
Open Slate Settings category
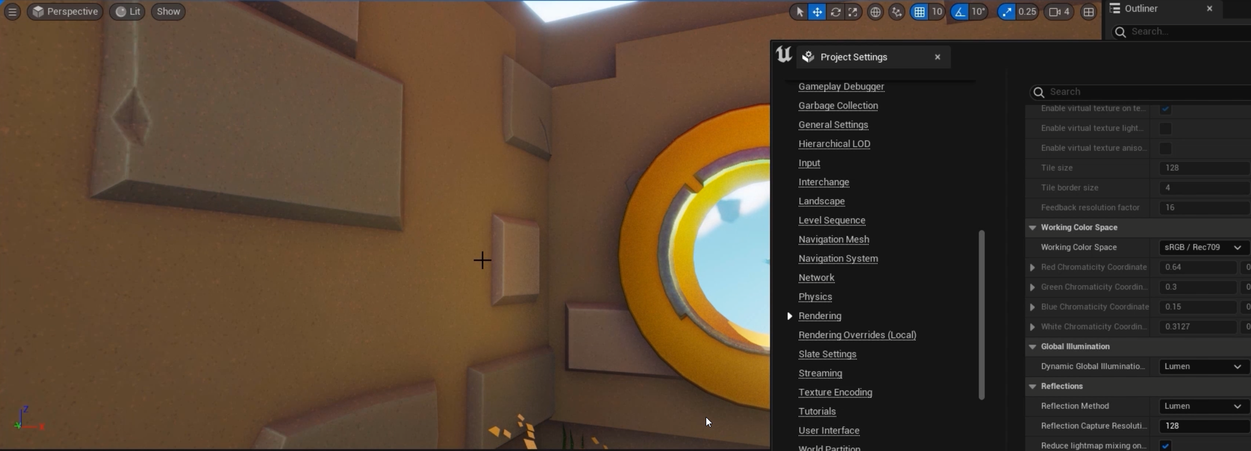coord(827,354)
